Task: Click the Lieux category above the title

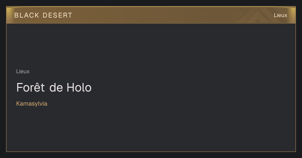Action: coord(23,71)
